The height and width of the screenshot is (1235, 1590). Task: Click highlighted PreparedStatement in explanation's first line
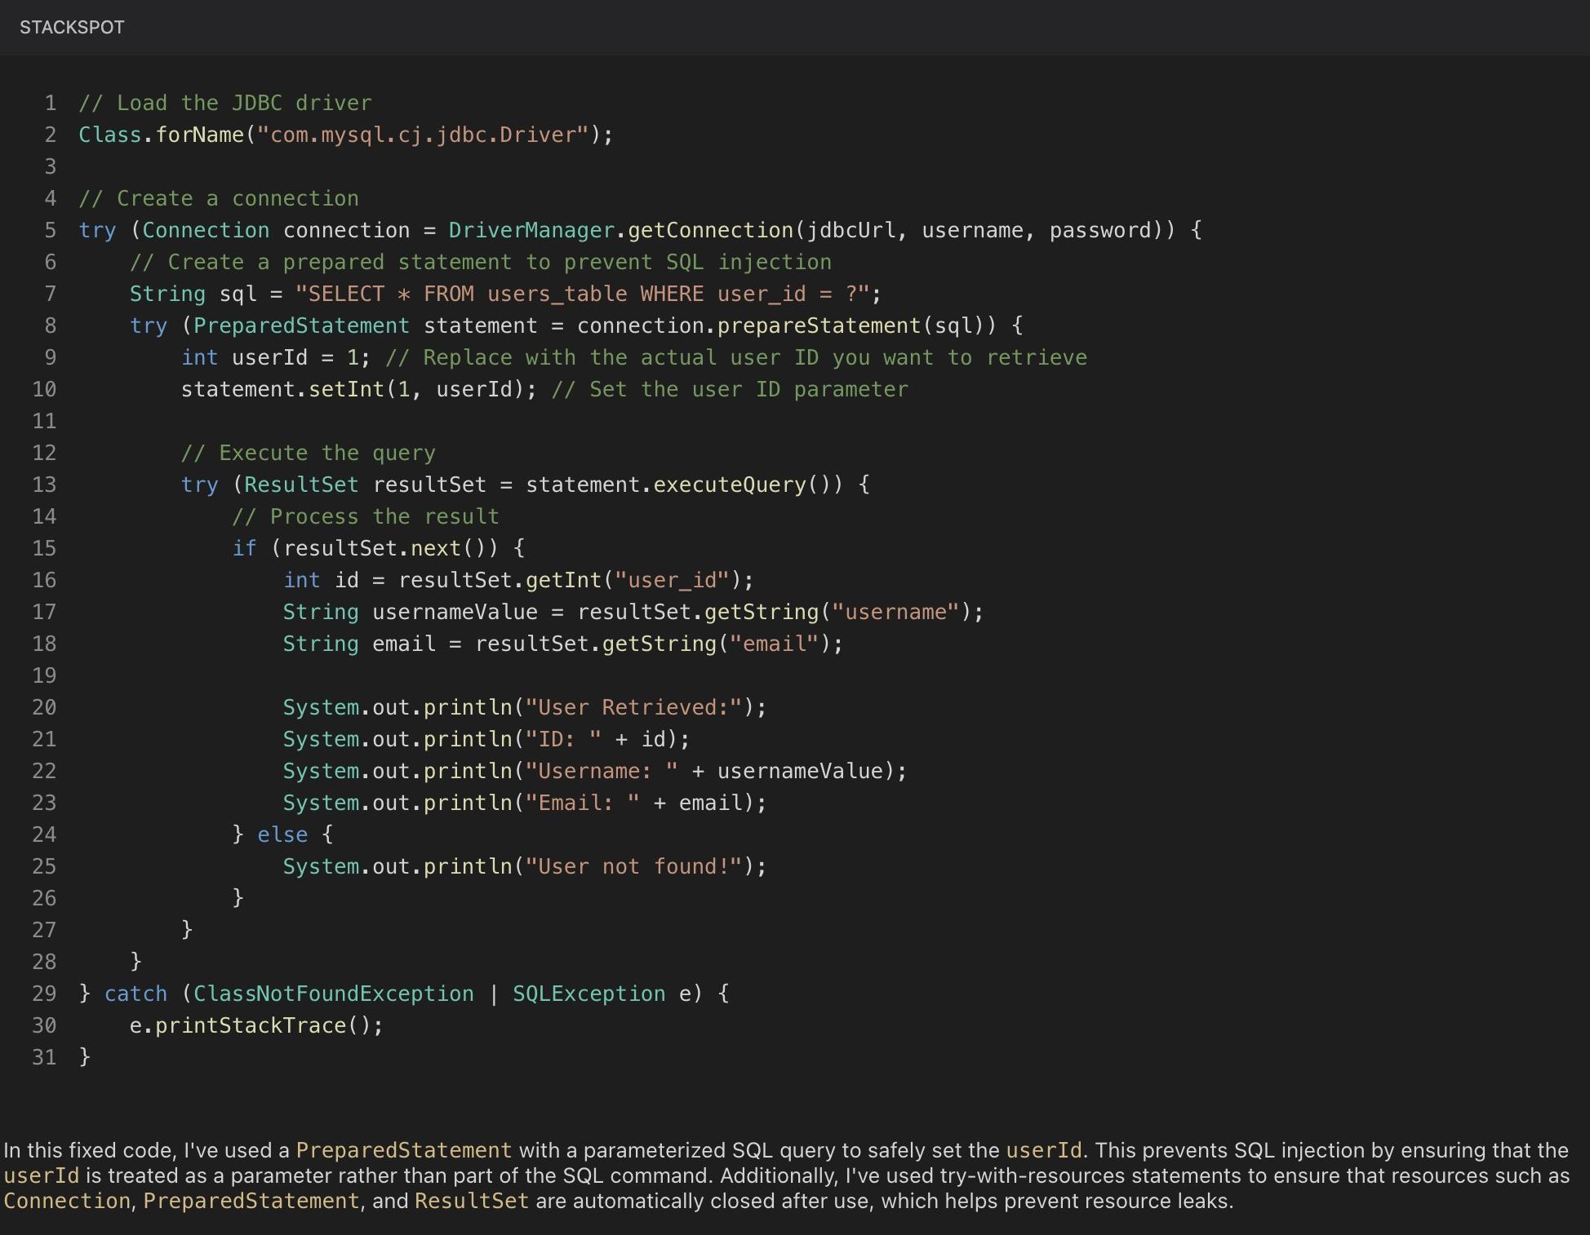(x=403, y=1150)
